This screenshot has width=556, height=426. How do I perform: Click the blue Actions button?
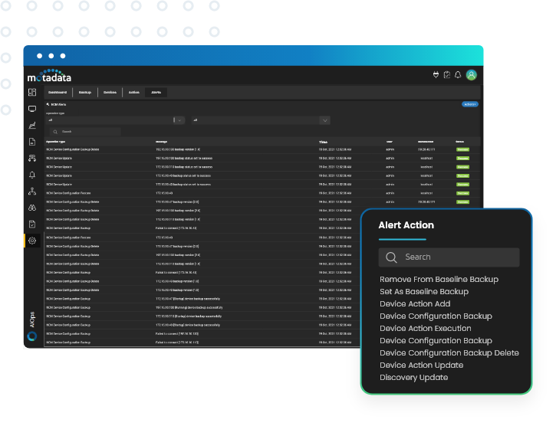(470, 104)
